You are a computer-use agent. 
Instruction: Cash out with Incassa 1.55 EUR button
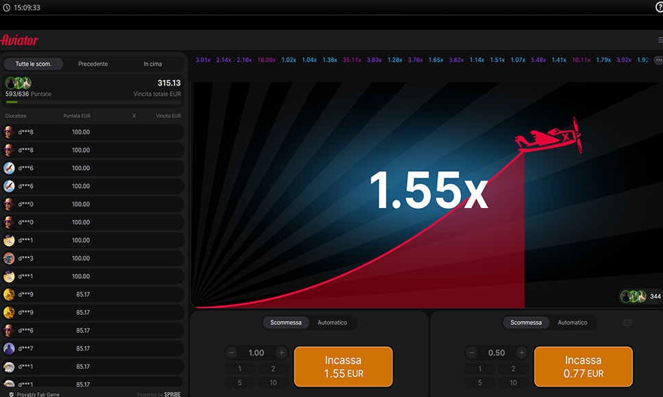[x=343, y=366]
